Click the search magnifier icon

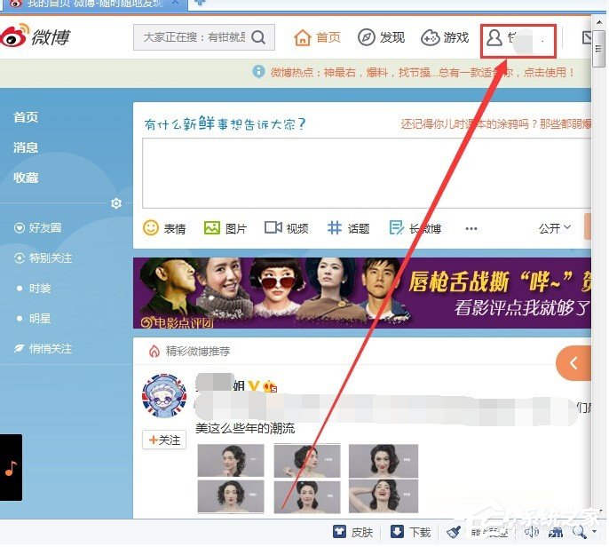pos(258,37)
